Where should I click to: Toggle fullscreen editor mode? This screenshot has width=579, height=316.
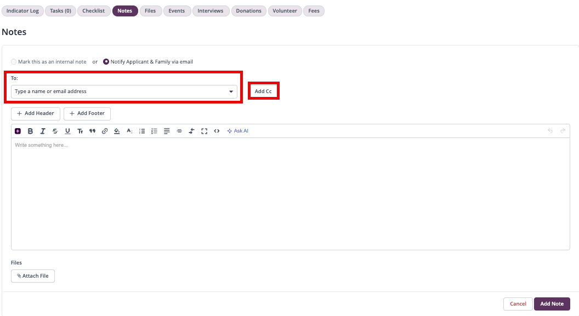(204, 131)
